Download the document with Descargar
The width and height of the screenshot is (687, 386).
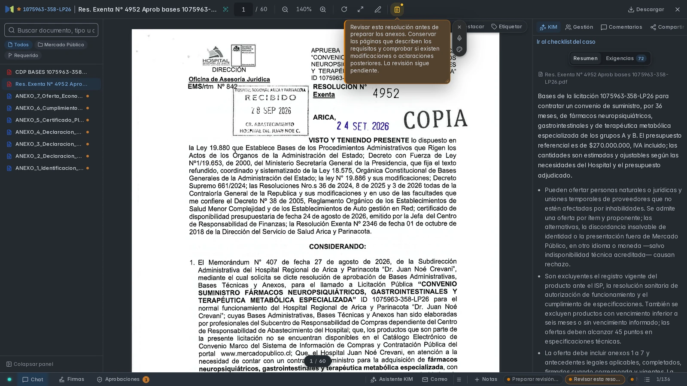[646, 9]
